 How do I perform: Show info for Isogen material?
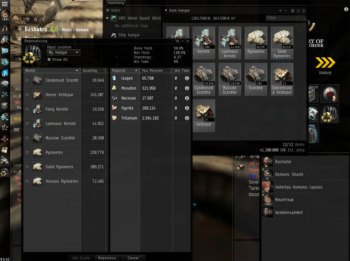click(x=187, y=78)
